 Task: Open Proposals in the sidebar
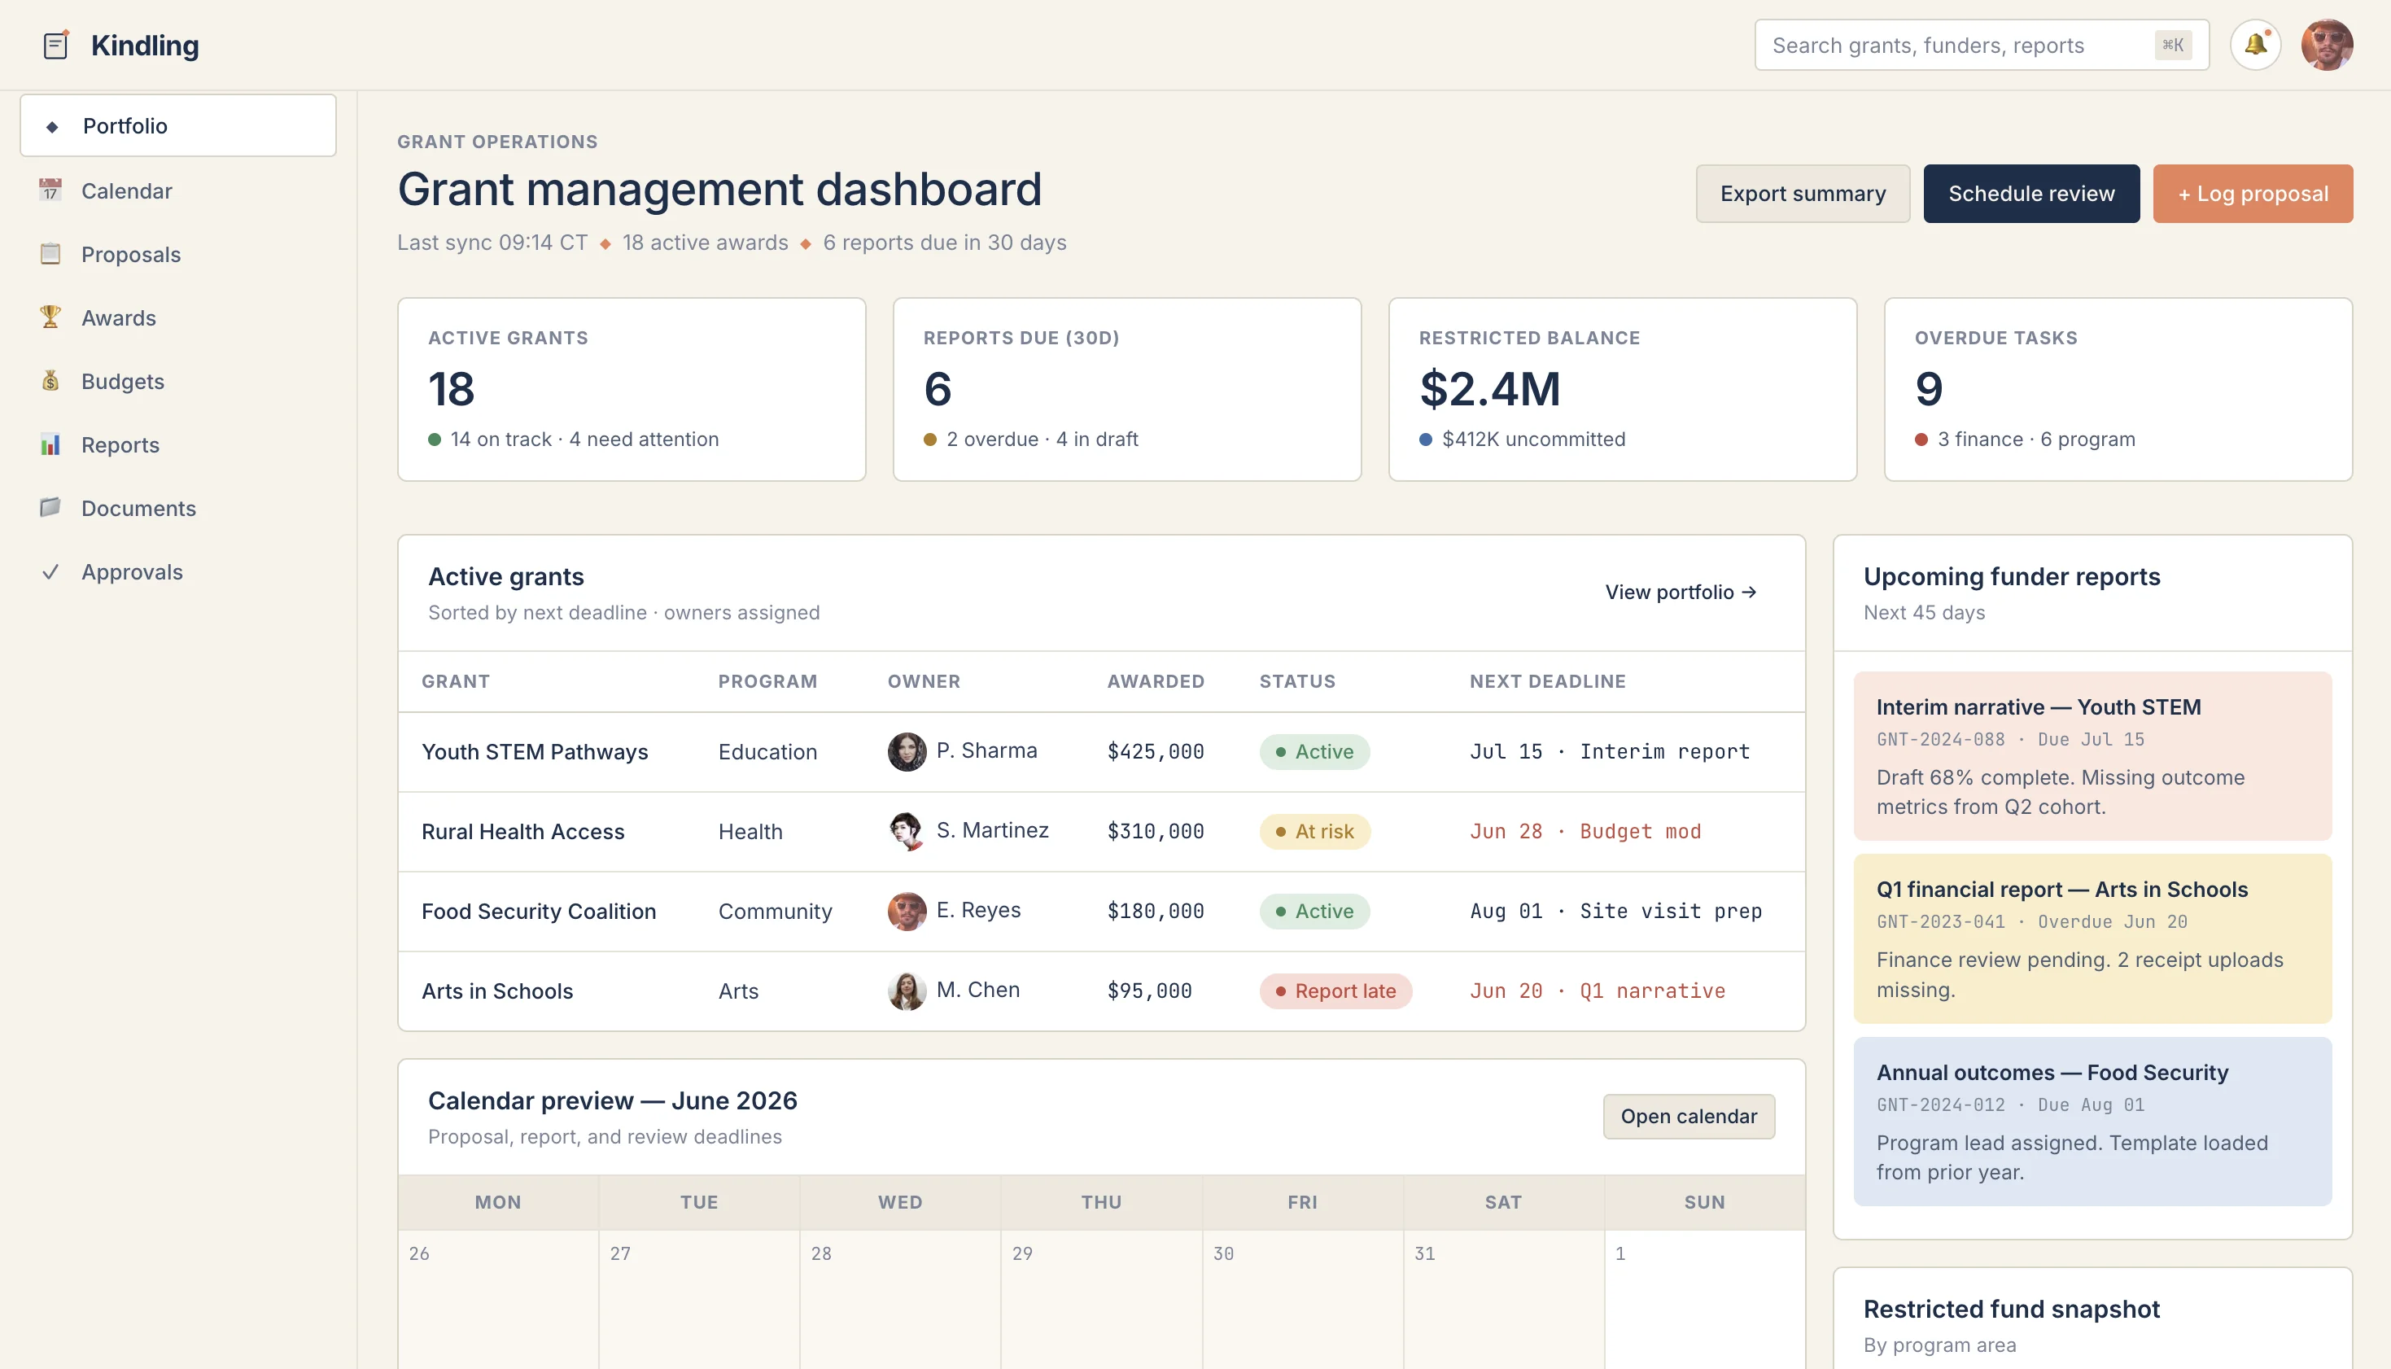[177, 254]
